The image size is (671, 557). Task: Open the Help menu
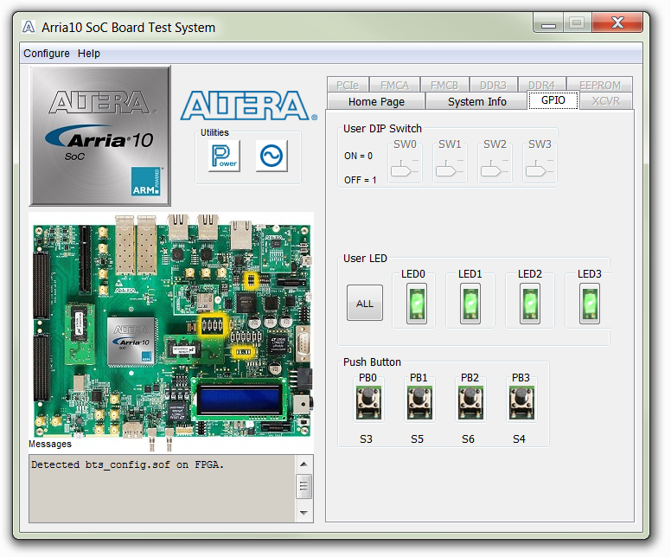coord(89,54)
